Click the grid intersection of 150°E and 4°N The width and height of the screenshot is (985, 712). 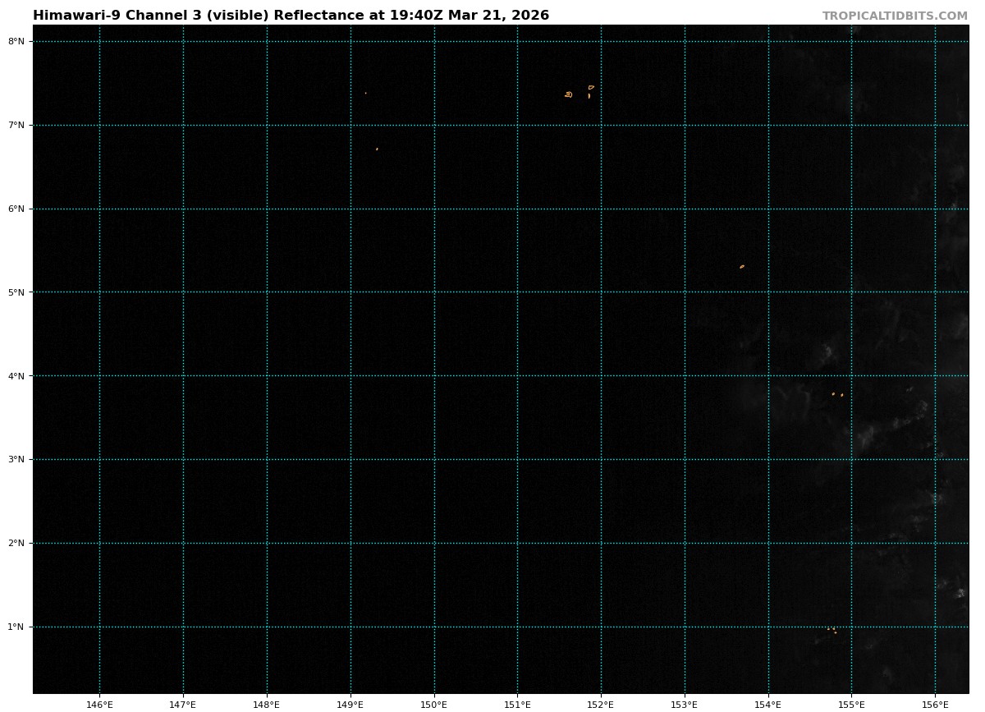coord(433,375)
